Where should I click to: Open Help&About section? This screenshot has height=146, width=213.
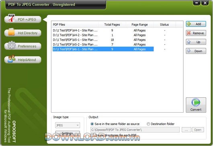pos(23,60)
